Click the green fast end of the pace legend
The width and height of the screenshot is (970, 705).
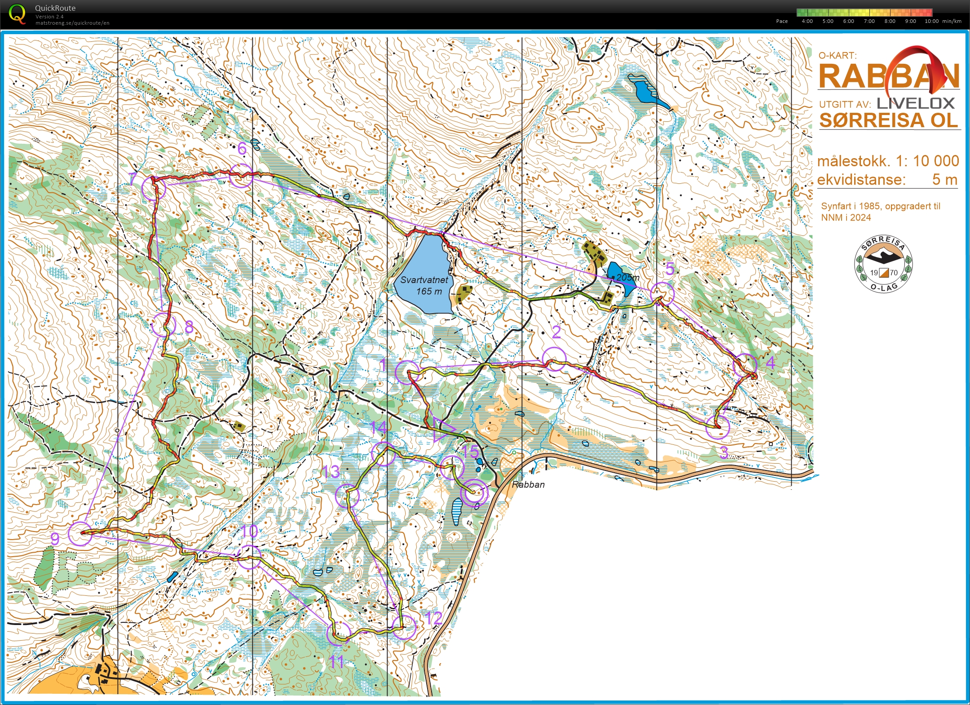[802, 13]
